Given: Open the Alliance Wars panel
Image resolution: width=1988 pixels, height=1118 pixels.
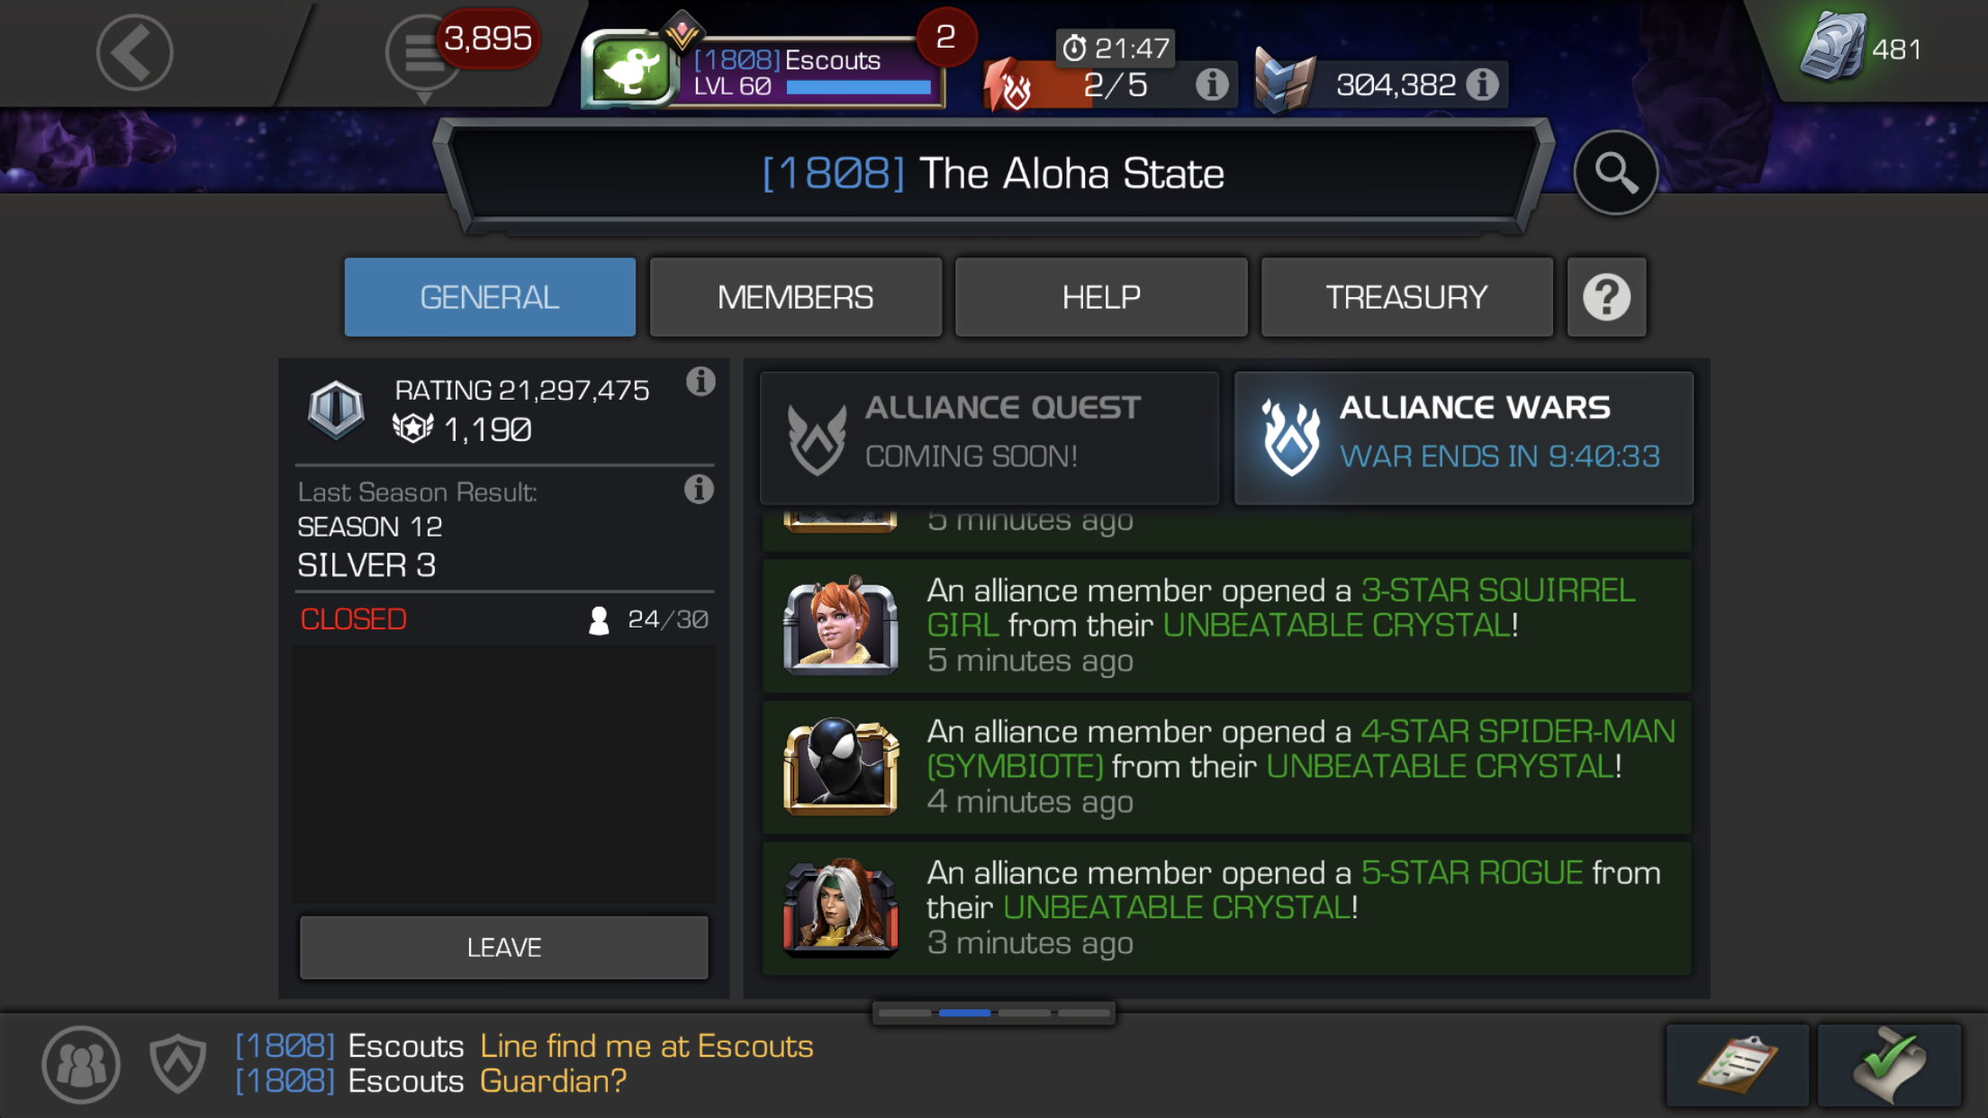Looking at the screenshot, I should tap(1464, 437).
